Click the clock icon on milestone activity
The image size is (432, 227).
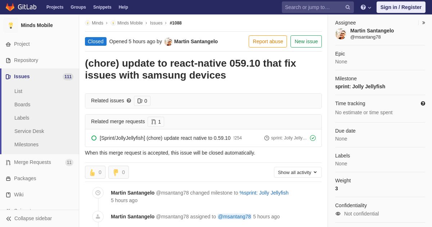click(x=98, y=193)
